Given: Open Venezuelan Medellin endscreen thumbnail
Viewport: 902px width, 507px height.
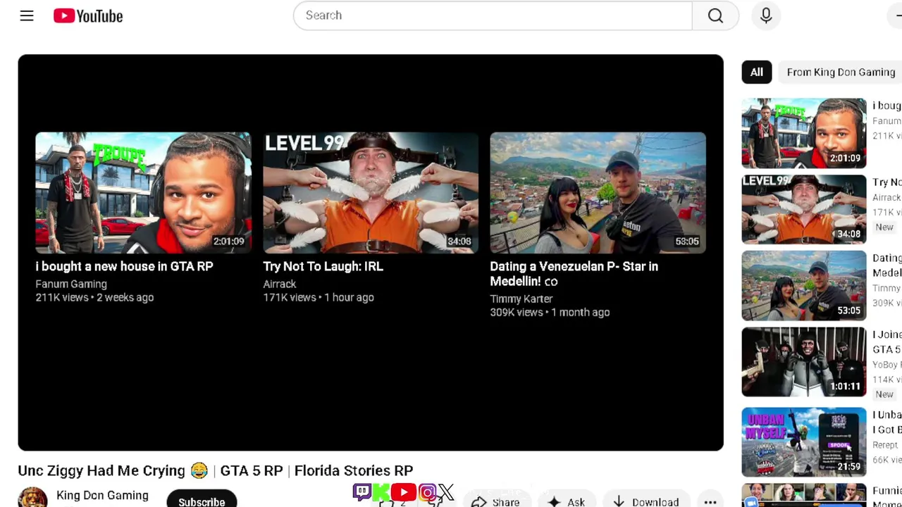Looking at the screenshot, I should coord(598,192).
